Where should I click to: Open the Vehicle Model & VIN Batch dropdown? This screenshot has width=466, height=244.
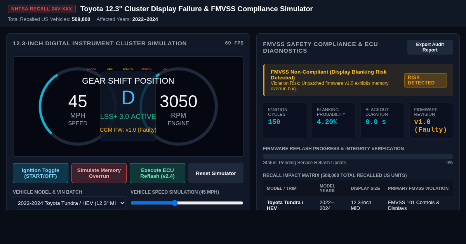click(69, 203)
